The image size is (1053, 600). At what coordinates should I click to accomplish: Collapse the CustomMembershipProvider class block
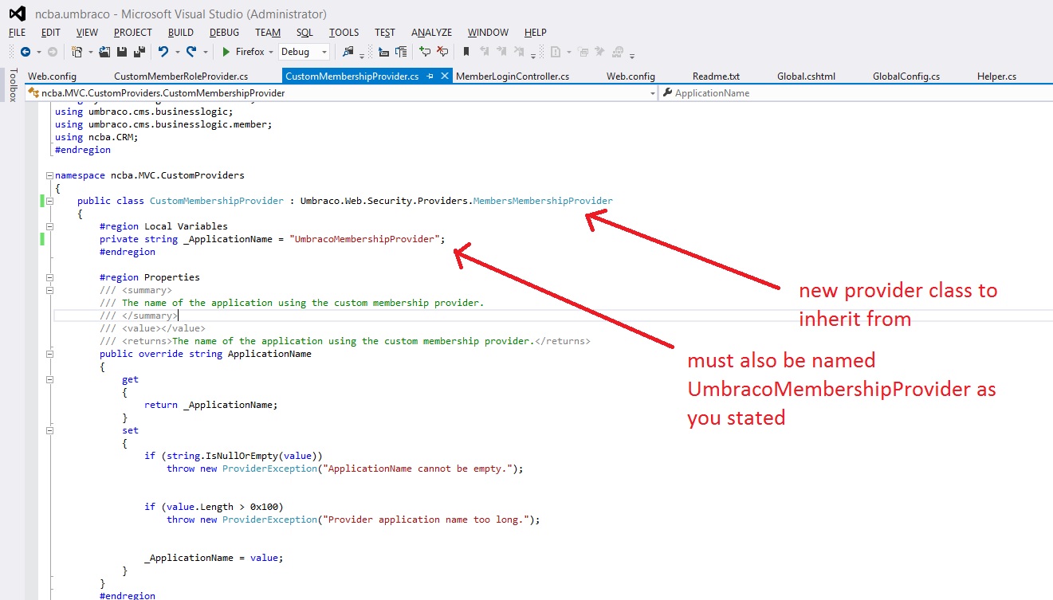pyautogui.click(x=49, y=201)
